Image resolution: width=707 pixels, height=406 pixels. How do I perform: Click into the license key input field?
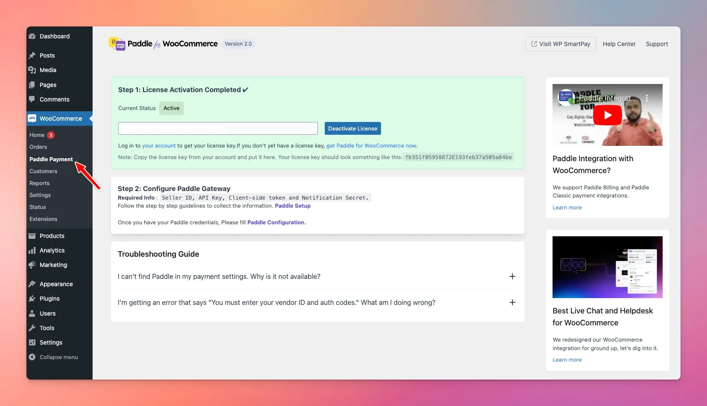pos(218,128)
